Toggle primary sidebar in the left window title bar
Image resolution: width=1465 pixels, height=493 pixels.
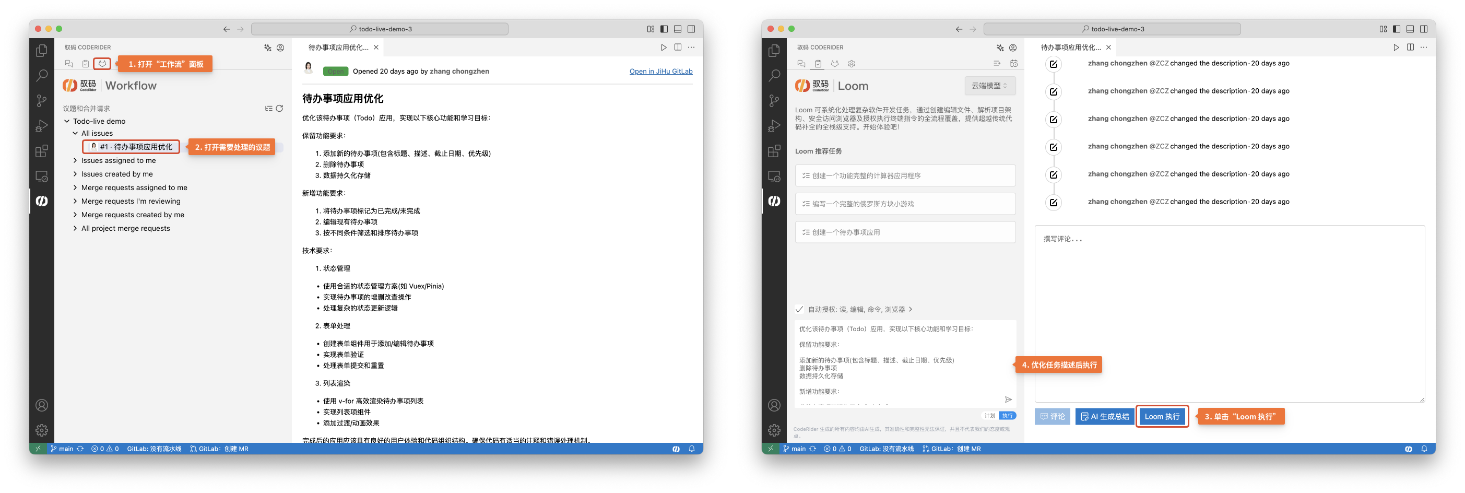pyautogui.click(x=664, y=29)
